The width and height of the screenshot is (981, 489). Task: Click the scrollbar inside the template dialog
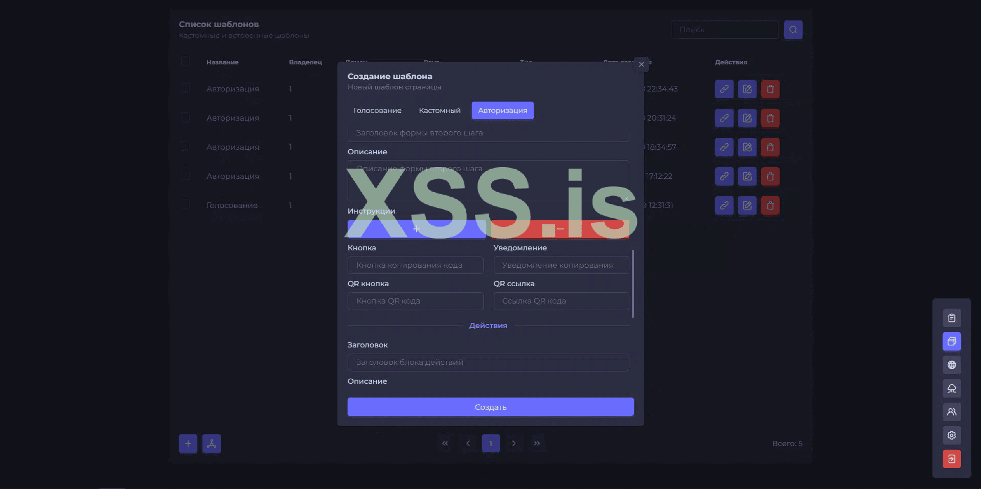click(633, 284)
